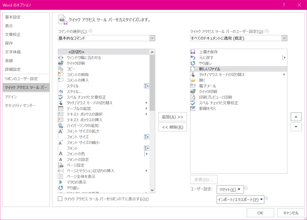Select <区切り> separator entry
Image resolution: width=307 pixels, height=220 pixels.
104,52
